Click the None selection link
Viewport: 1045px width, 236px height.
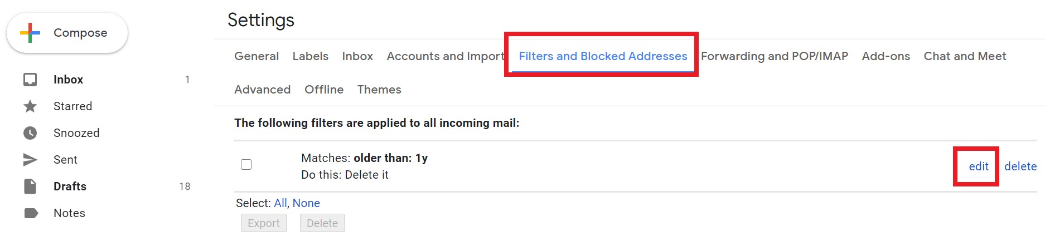click(x=306, y=203)
